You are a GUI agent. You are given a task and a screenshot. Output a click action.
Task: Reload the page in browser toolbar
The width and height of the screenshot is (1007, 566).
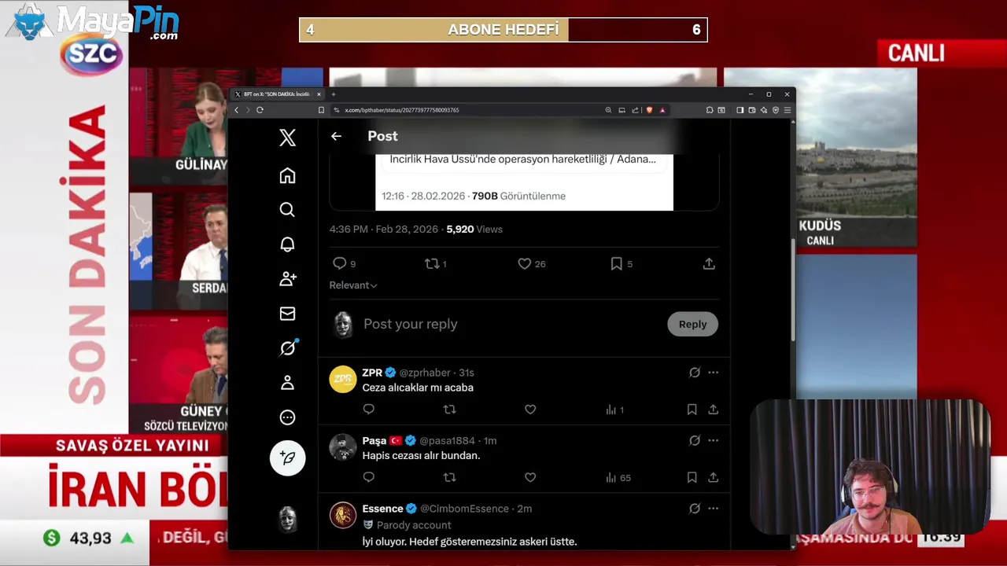click(x=260, y=110)
